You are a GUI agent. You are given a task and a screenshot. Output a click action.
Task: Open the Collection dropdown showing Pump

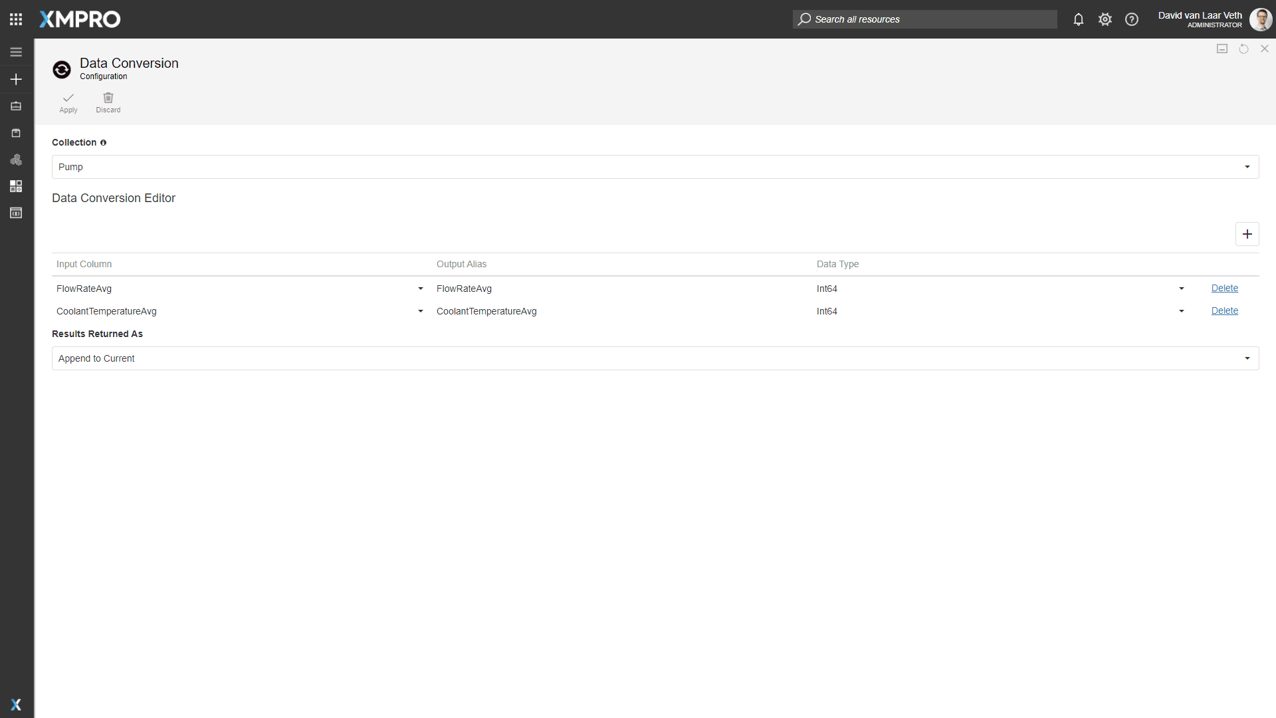tap(655, 167)
